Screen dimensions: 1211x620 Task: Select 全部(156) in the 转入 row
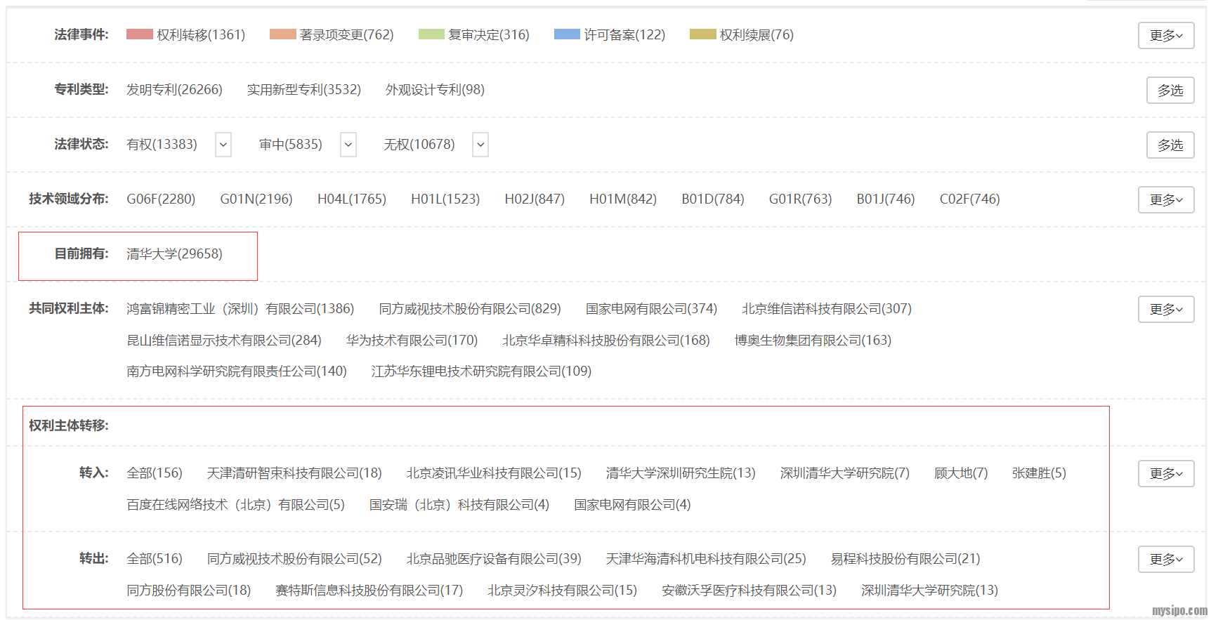(155, 473)
